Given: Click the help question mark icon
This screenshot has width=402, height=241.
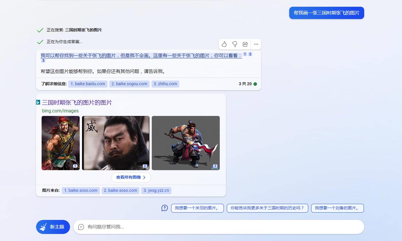Looking at the screenshot, I should coord(165,208).
